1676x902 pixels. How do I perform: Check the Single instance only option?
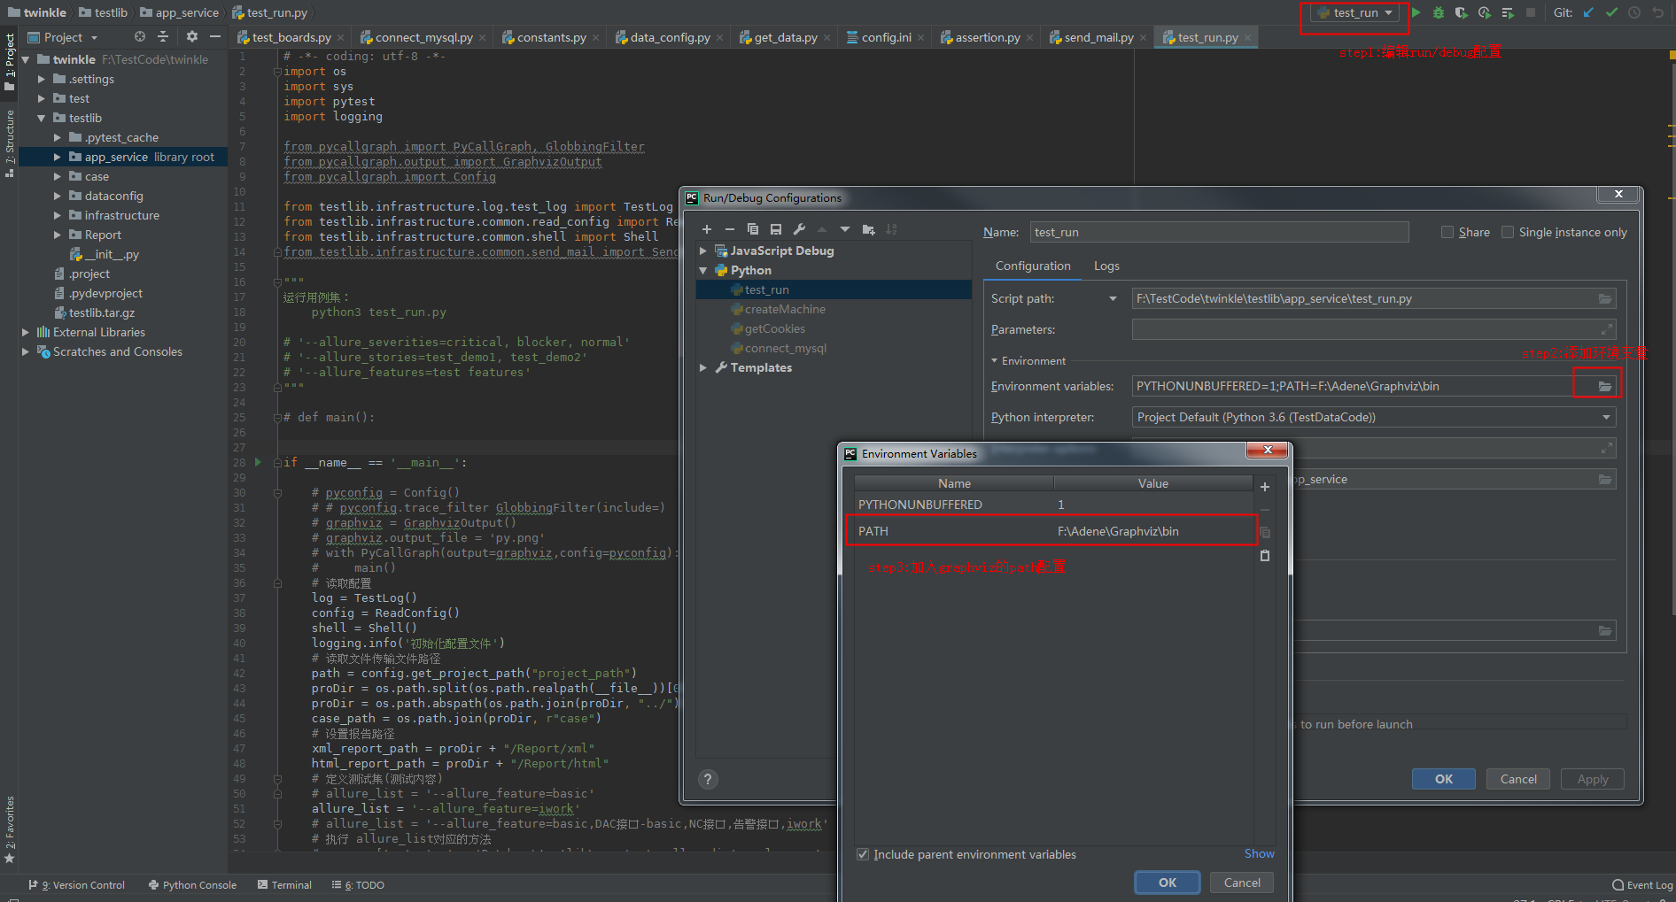click(x=1508, y=232)
